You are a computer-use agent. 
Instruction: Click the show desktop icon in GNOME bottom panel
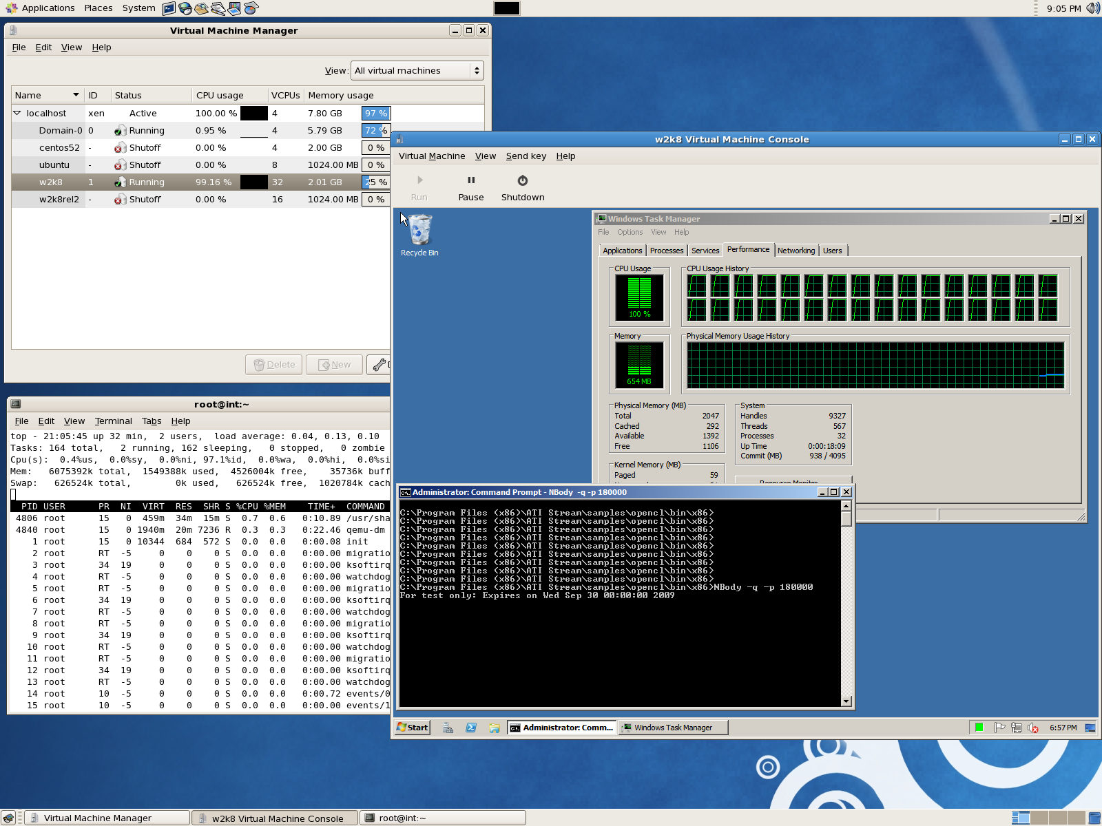[8, 818]
